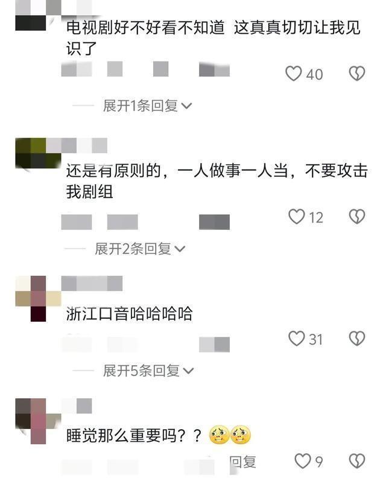Select comment text 浙江口音哈哈哈哈

(x=130, y=313)
